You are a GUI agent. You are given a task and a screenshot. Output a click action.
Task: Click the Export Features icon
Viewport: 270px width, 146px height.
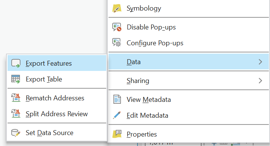[x=16, y=63]
